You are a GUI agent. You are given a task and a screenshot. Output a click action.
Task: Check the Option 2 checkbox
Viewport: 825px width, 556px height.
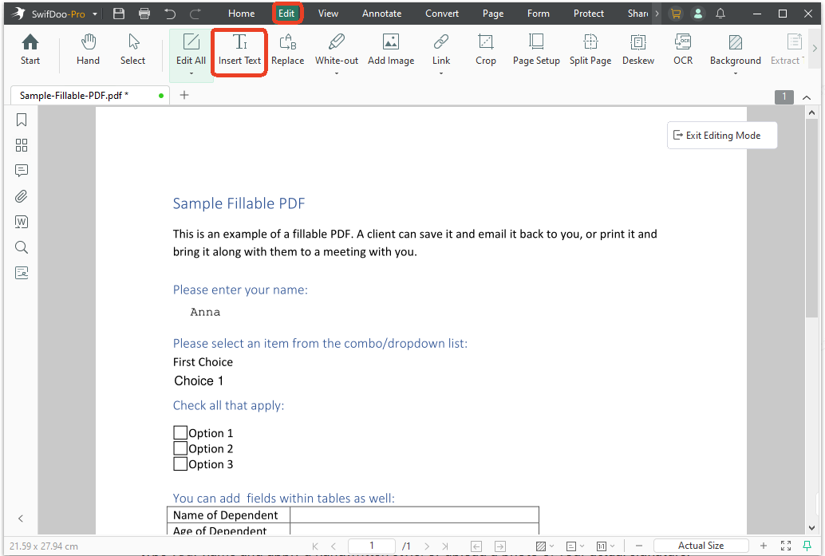(180, 448)
